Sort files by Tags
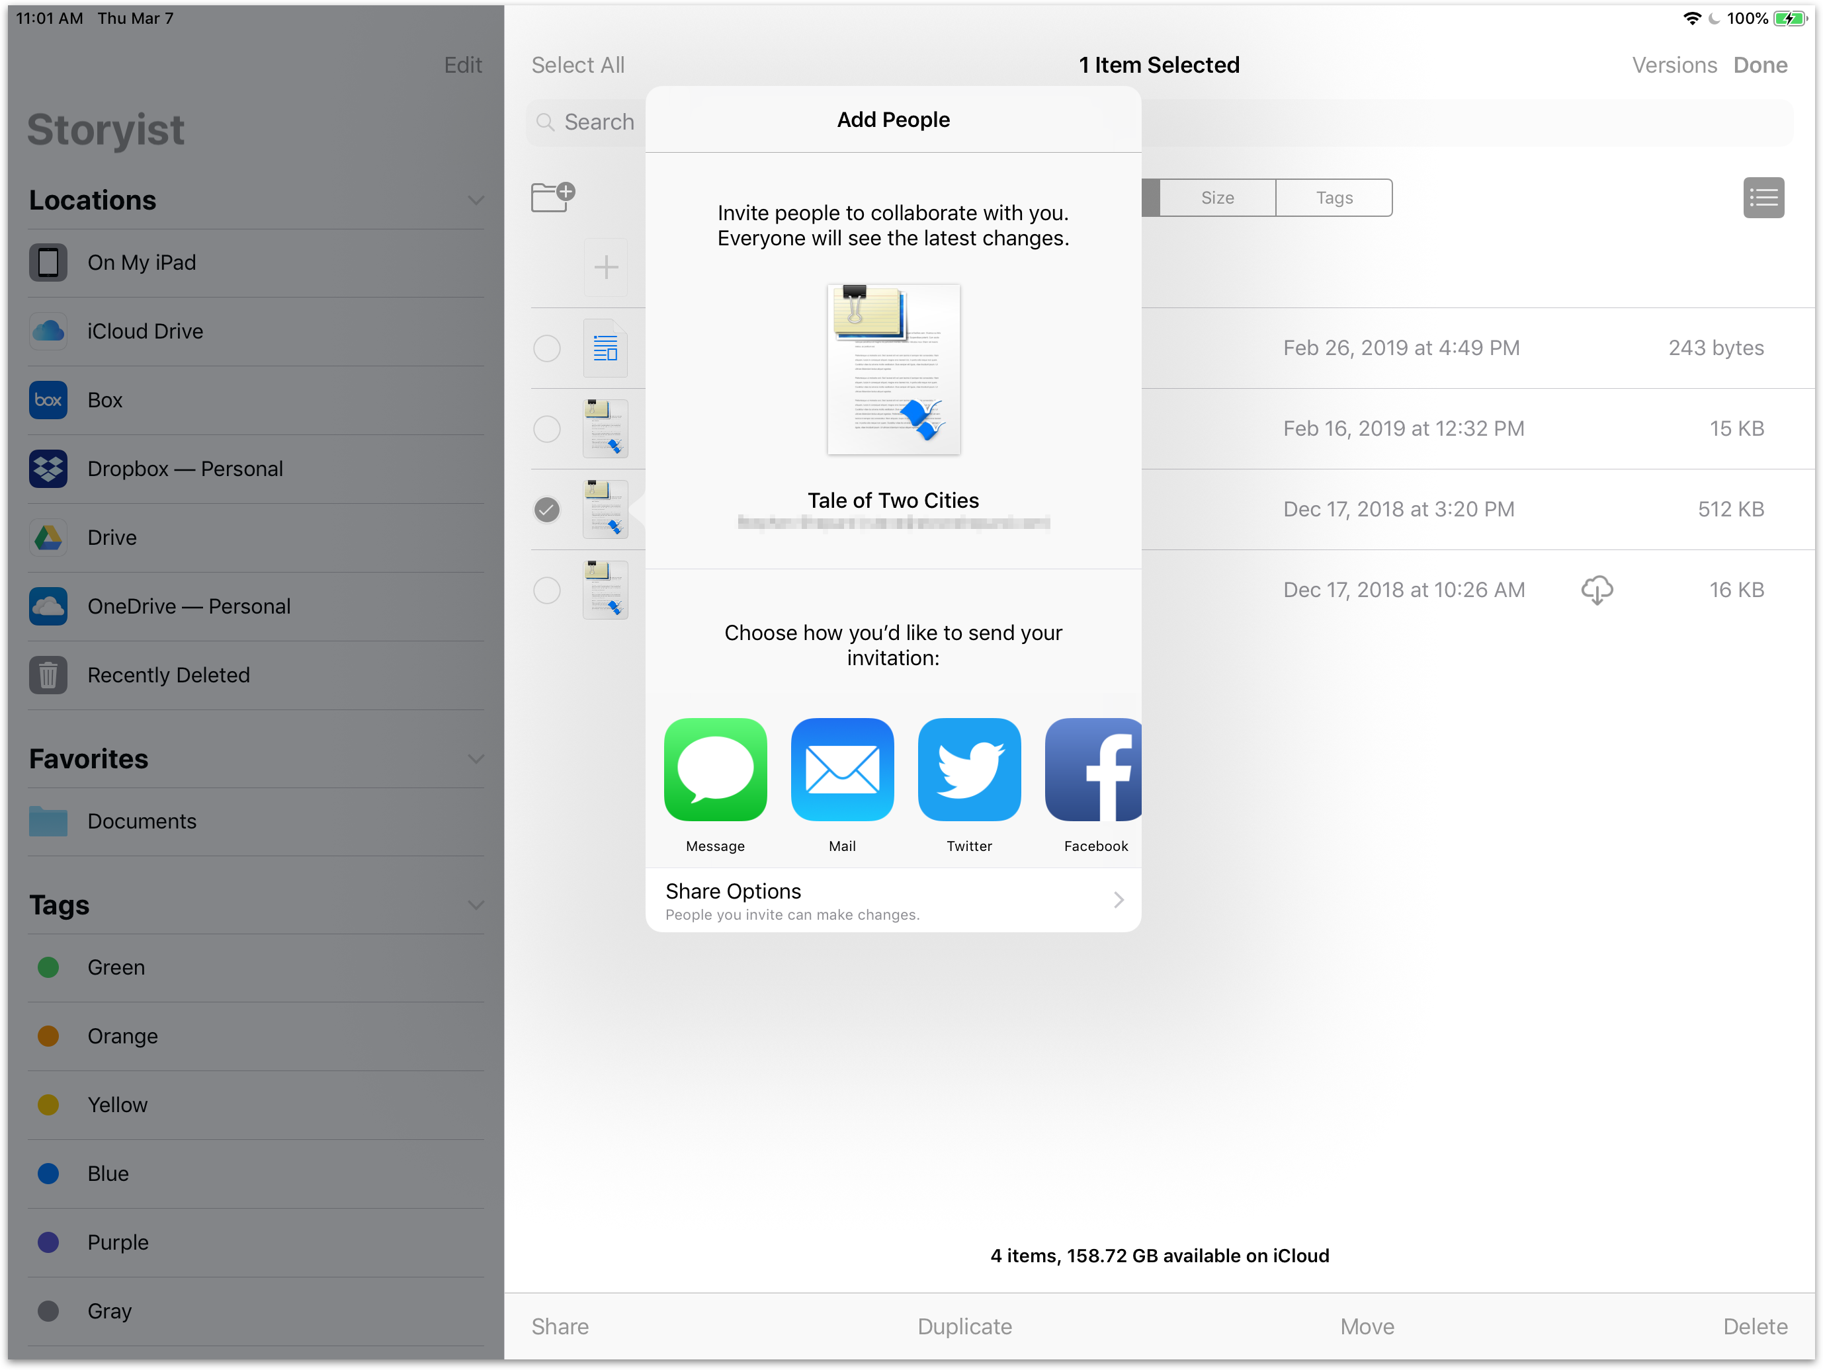Screen dimensions: 1823x1370 pyautogui.click(x=1334, y=198)
